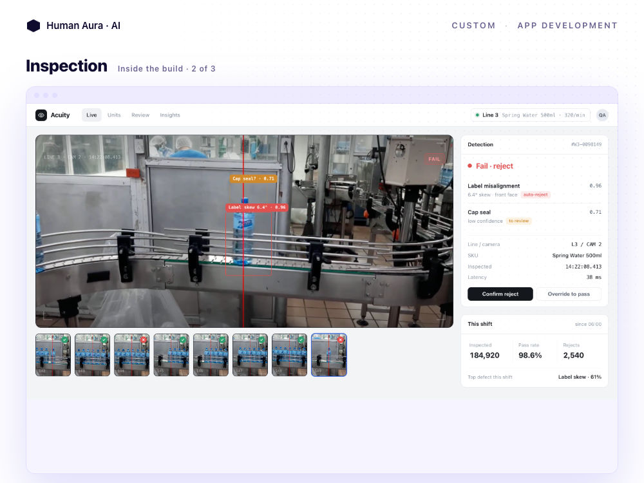Open thumbnail frame 146
Viewport: 644px width, 483px height.
point(211,355)
